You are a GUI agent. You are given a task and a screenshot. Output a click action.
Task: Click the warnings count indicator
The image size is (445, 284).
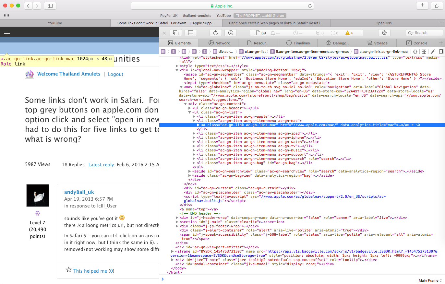349,33
